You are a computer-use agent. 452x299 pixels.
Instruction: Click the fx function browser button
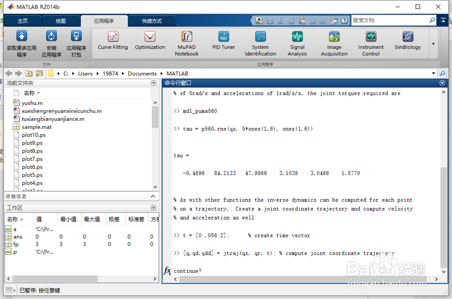pos(168,271)
